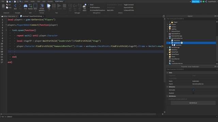Click the Find binoculars icon
This screenshot has height=122, width=218.
(x=26, y=6)
